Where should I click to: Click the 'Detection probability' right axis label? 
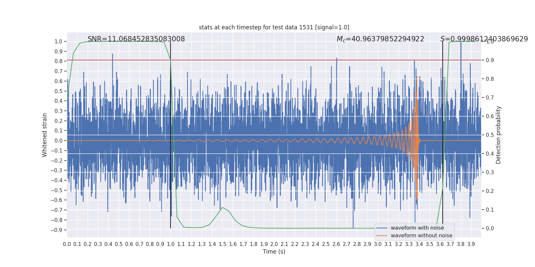point(499,135)
